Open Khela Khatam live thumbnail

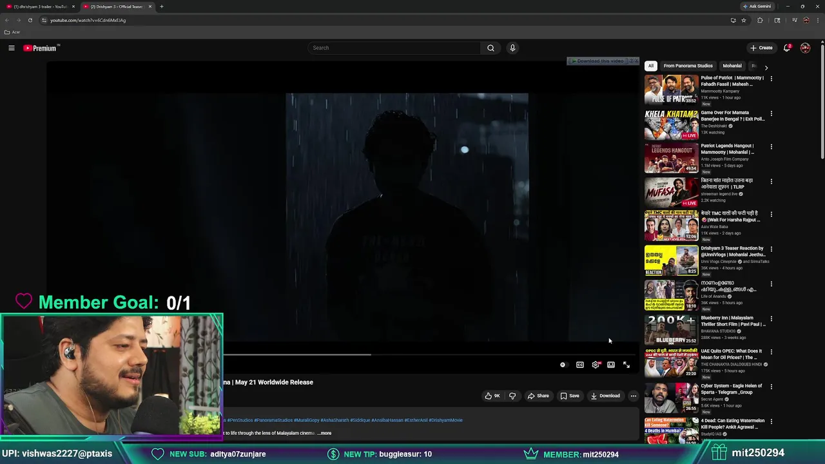point(671,124)
